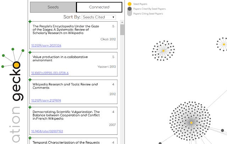
Task: Click the scrollbar up arrow in paper list
Action: tap(122, 22)
